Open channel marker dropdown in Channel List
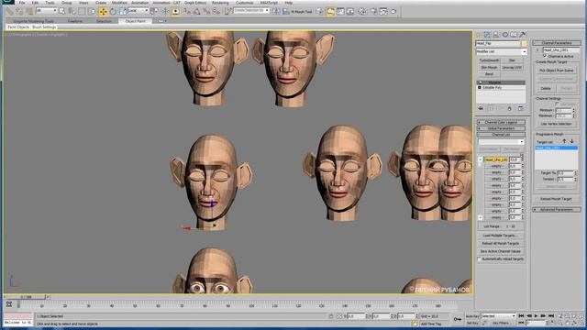 [501, 142]
